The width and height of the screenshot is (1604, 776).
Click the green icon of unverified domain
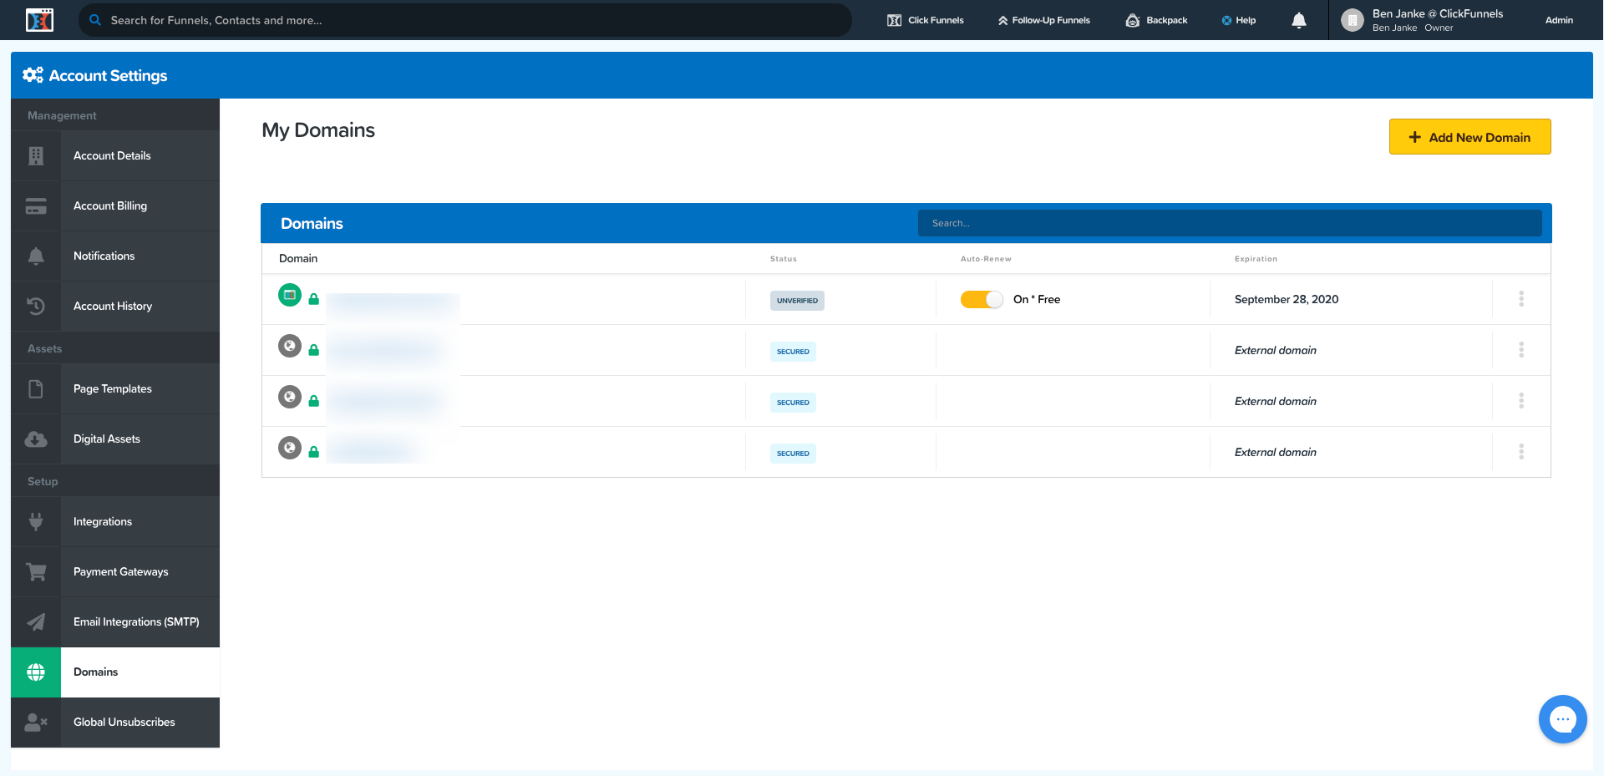point(290,296)
